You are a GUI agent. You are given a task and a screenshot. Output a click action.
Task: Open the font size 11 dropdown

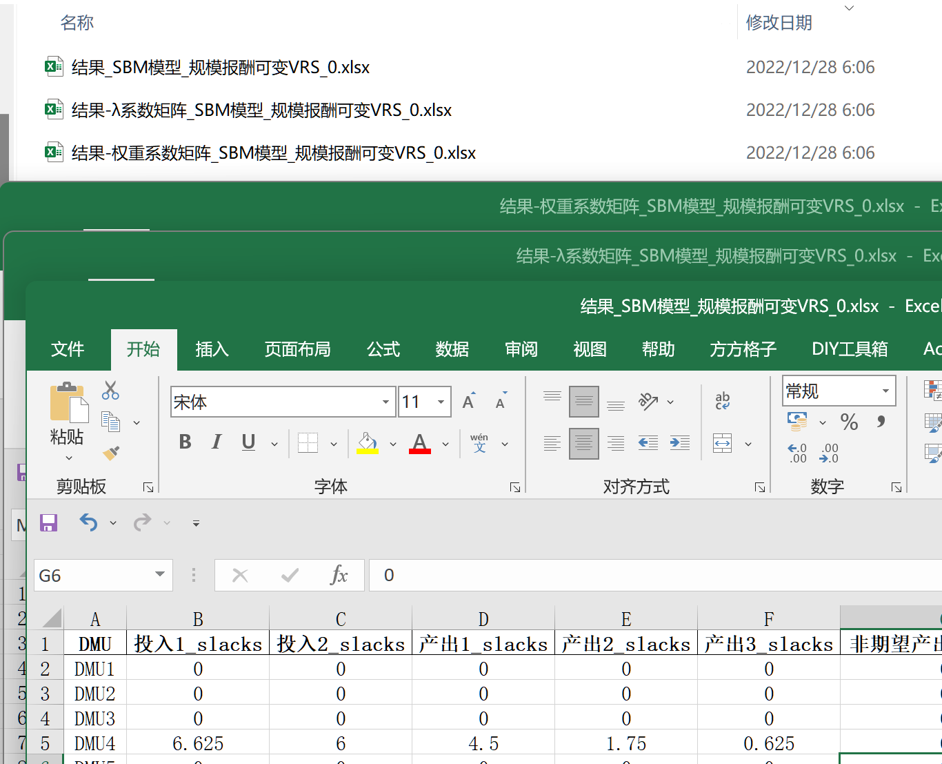tap(440, 402)
